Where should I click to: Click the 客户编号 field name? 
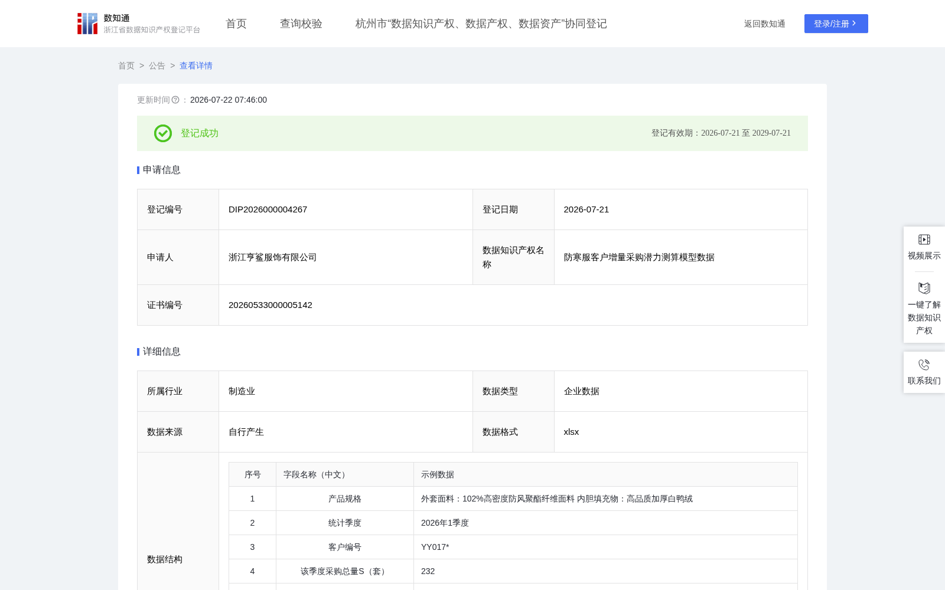pyautogui.click(x=345, y=547)
